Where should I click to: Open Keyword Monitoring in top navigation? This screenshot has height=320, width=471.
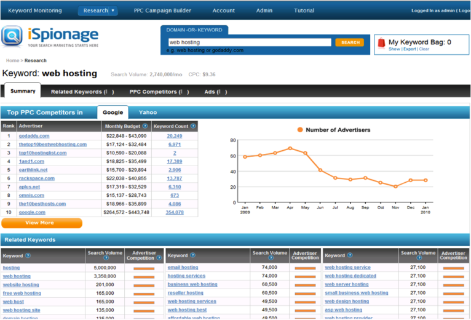[35, 10]
